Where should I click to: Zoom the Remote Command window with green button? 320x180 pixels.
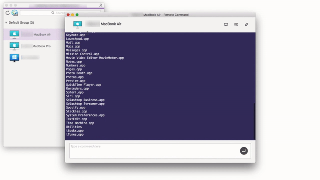(x=77, y=15)
